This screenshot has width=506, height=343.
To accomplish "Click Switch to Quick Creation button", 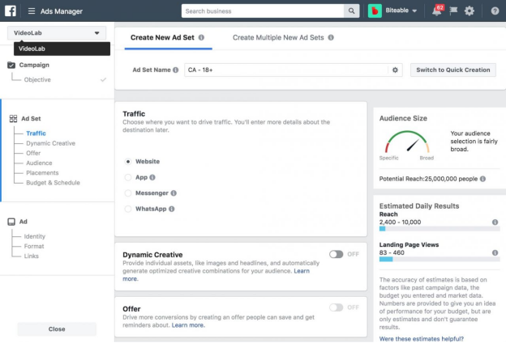I will (x=453, y=70).
